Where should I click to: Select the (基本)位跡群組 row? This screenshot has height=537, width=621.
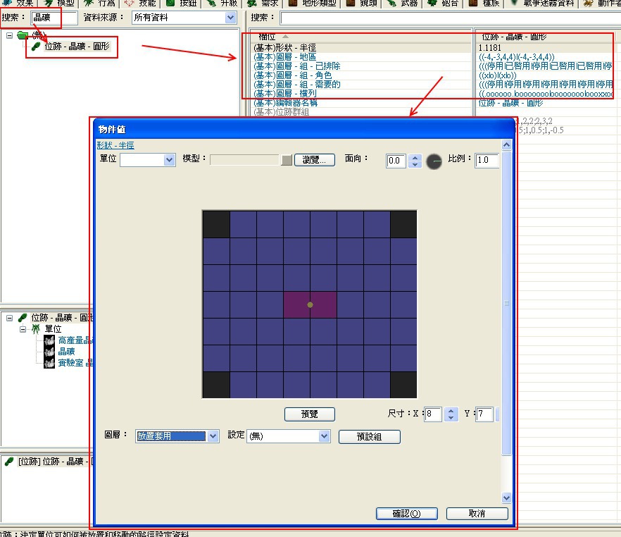coord(361,112)
